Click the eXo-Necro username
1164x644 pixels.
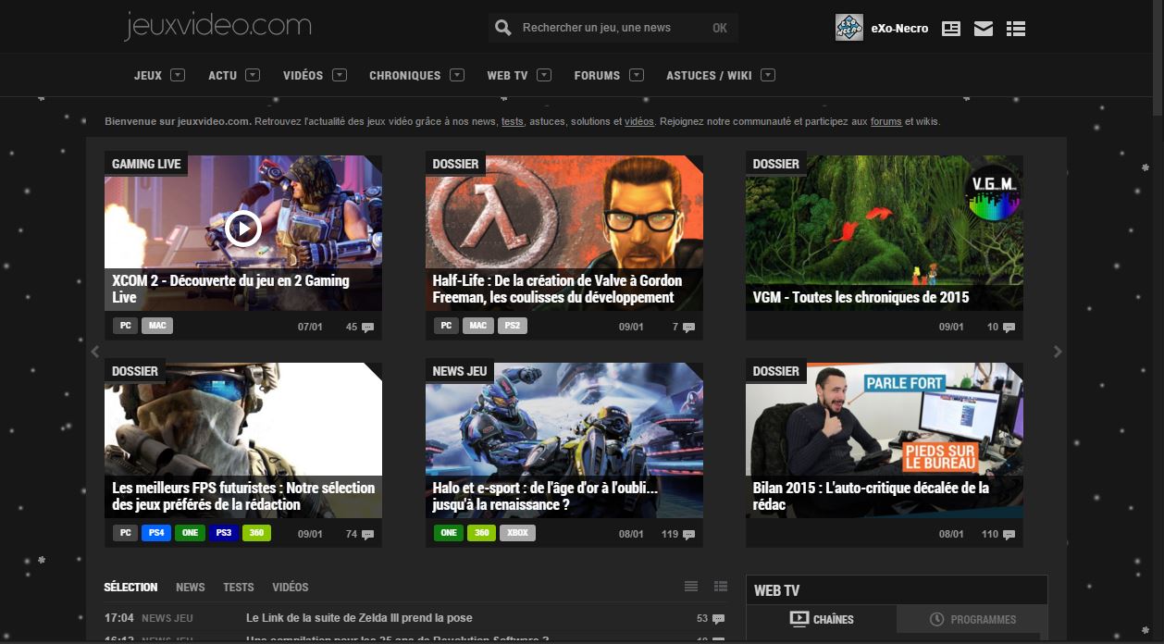pos(899,29)
